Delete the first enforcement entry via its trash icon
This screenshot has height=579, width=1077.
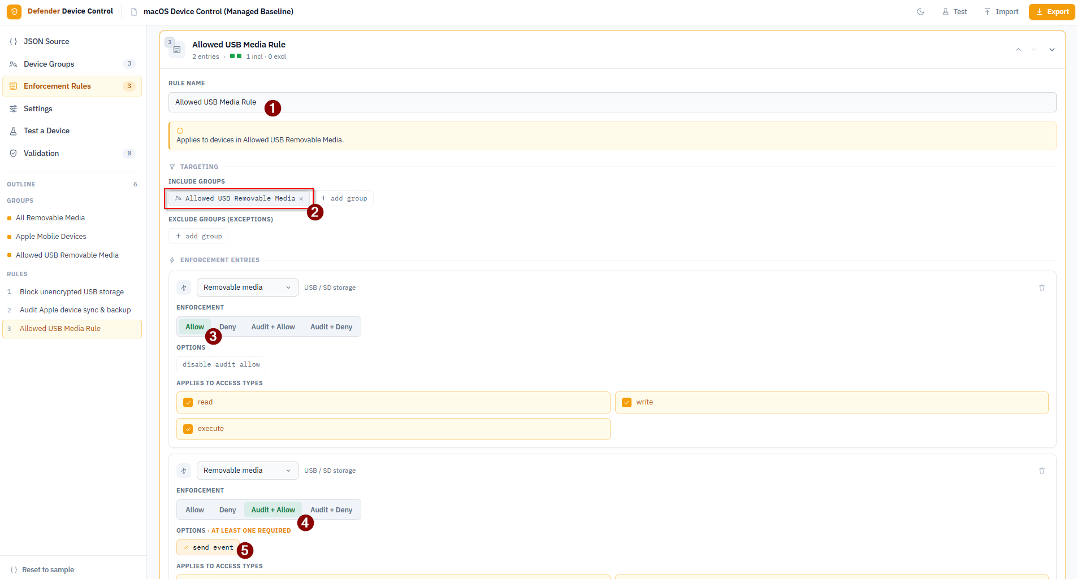pyautogui.click(x=1042, y=288)
